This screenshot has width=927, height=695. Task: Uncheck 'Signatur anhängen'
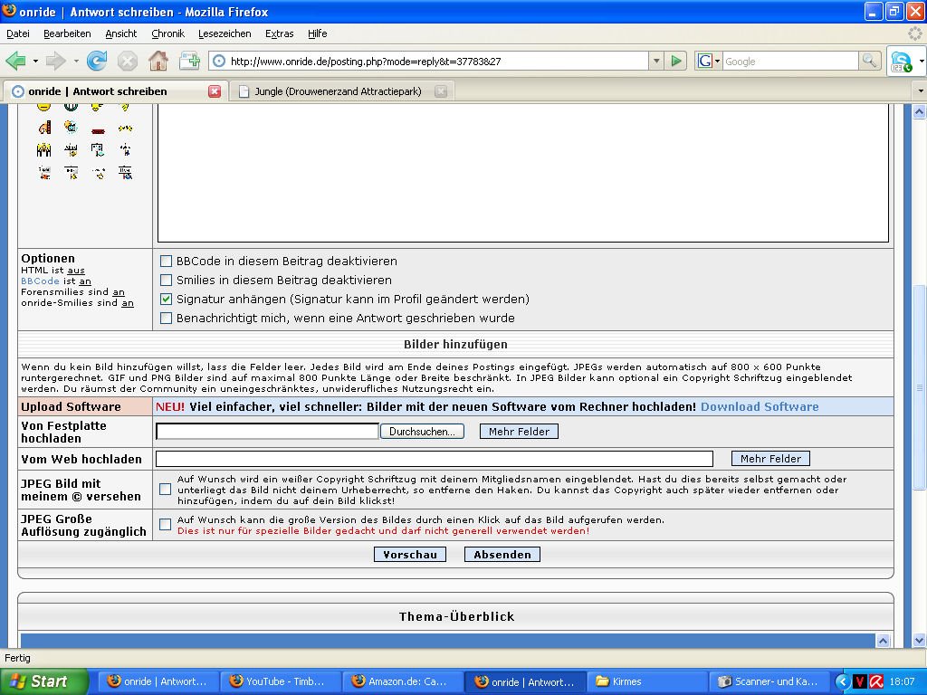pyautogui.click(x=167, y=299)
